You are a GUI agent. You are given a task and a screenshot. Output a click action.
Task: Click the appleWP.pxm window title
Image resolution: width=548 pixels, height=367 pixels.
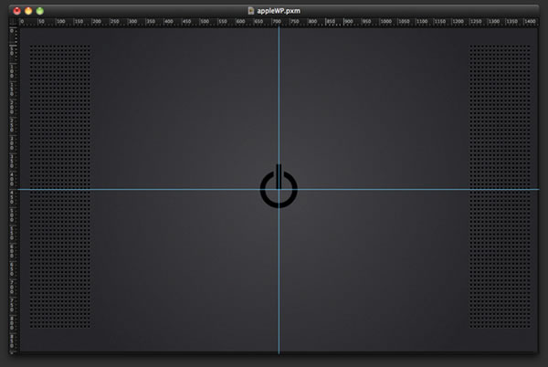tap(279, 11)
